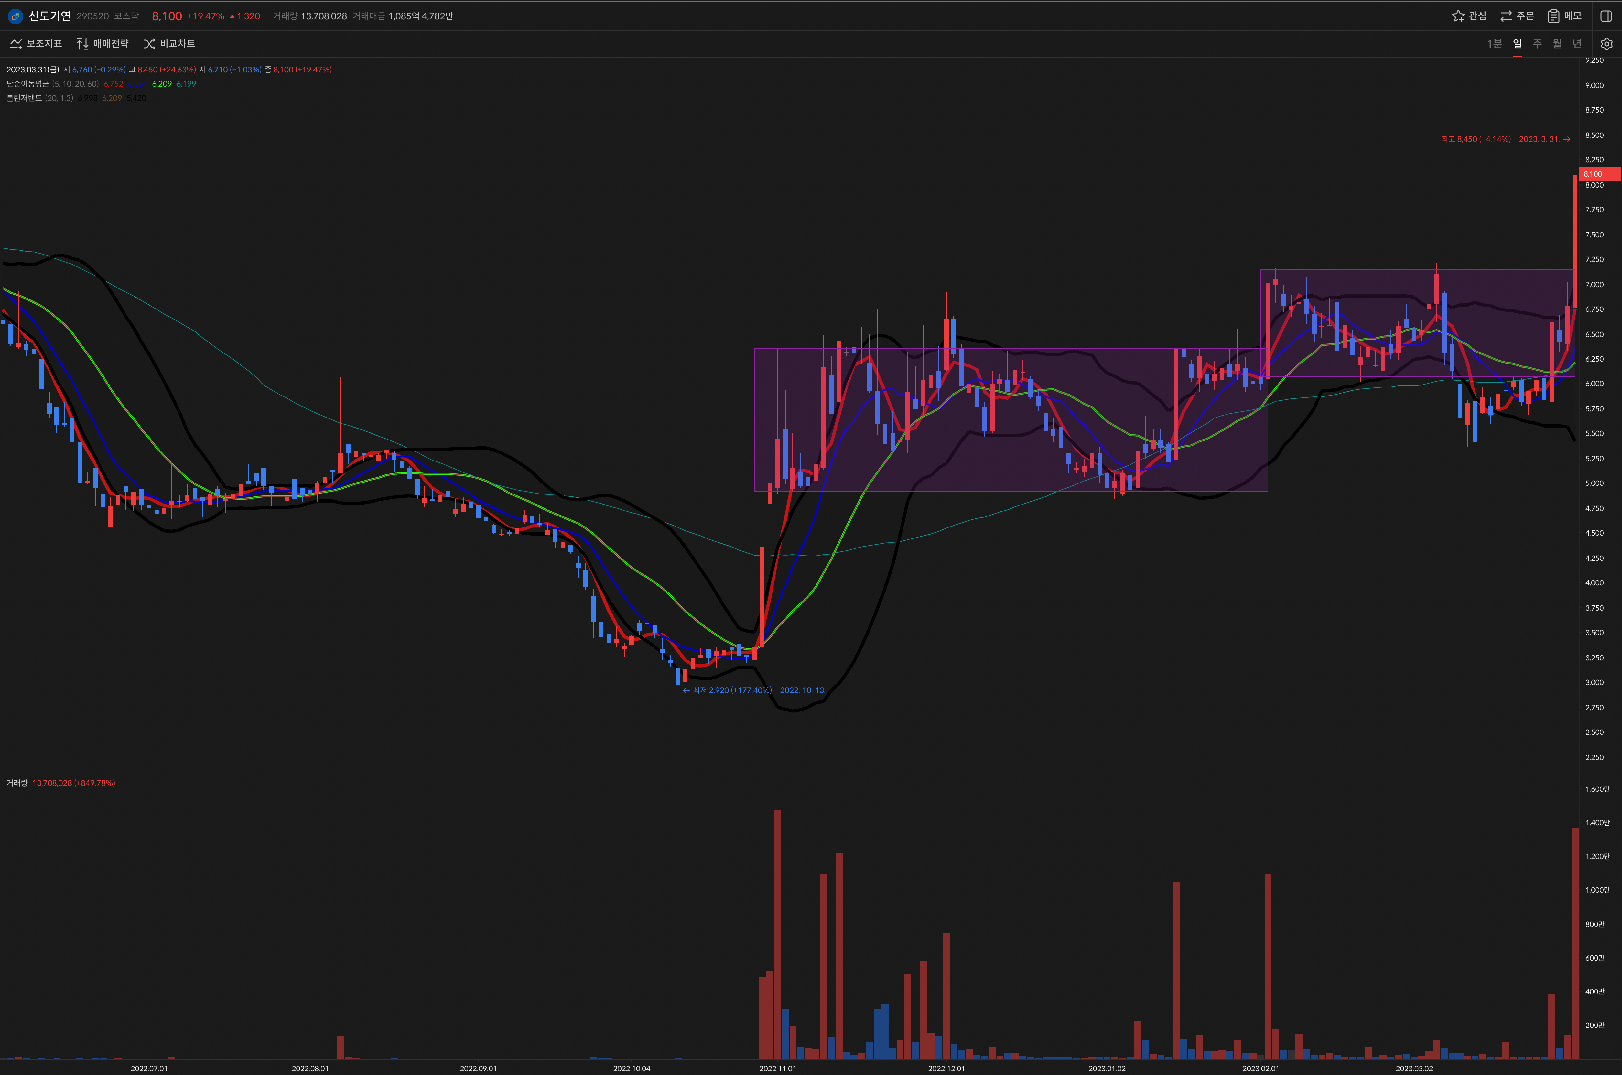Screen dimensions: 1622x1075
Task: Click 60-day average value 6,199 in teal
Action: [x=187, y=84]
